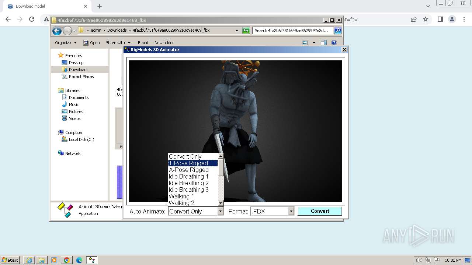The height and width of the screenshot is (265, 472).
Task: Pick Idle Breathing 1 animation
Action: click(193, 176)
